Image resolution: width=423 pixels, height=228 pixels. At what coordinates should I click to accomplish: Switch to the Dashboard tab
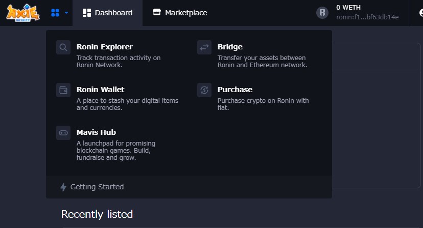coord(107,13)
